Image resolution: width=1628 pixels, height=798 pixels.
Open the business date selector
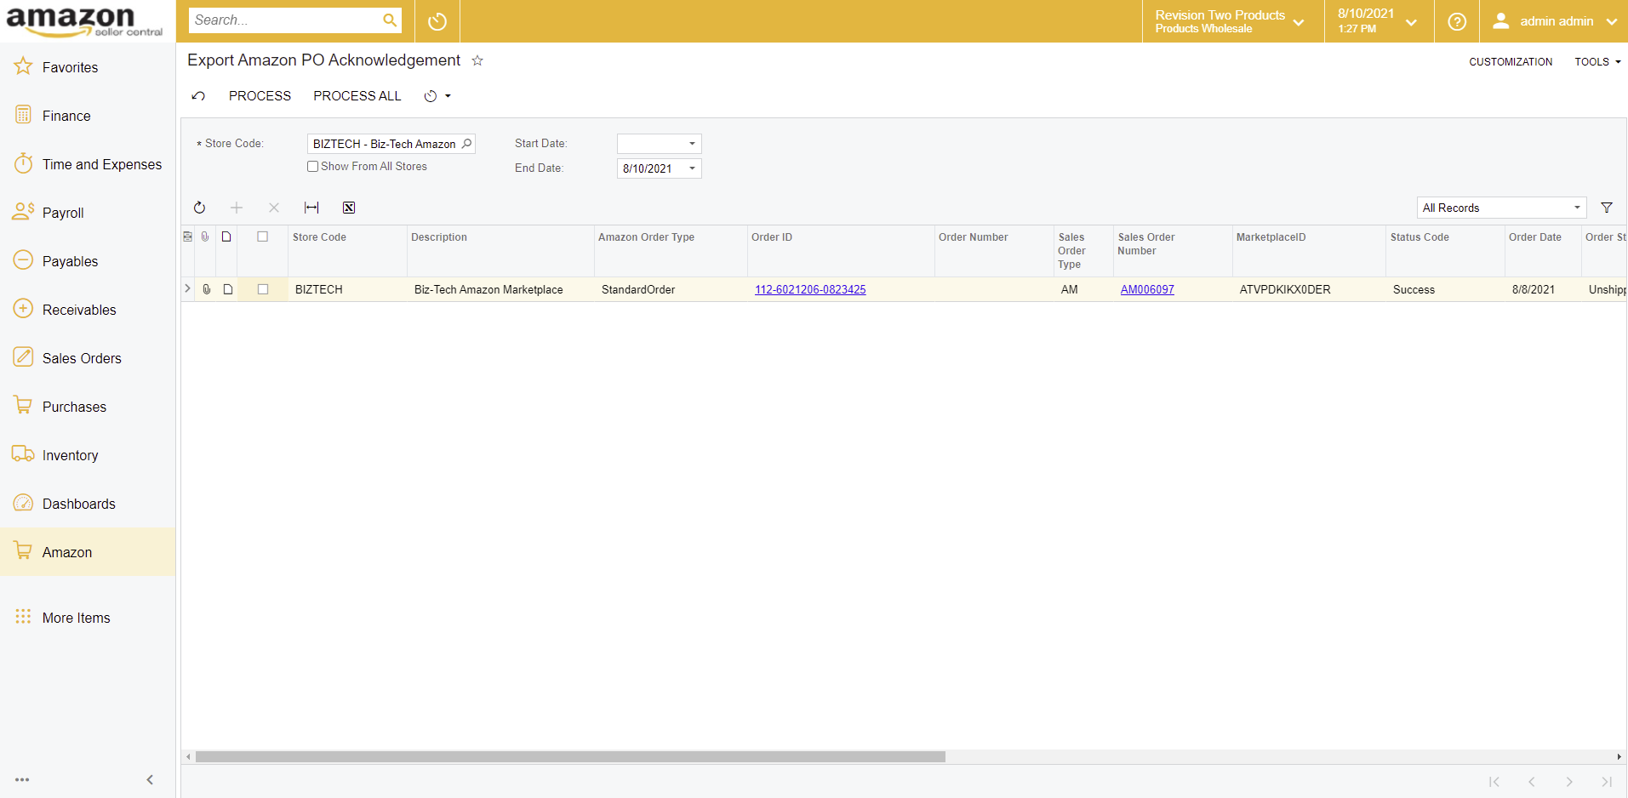(1378, 21)
